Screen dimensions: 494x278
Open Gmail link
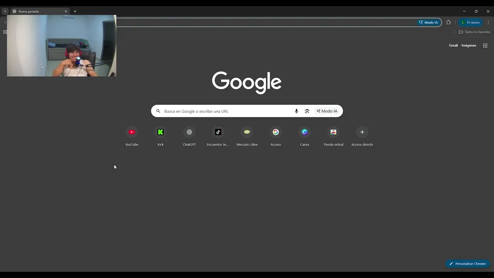[x=453, y=46]
